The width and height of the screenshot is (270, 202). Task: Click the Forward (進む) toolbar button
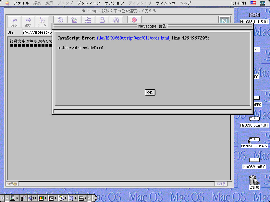click(x=28, y=22)
